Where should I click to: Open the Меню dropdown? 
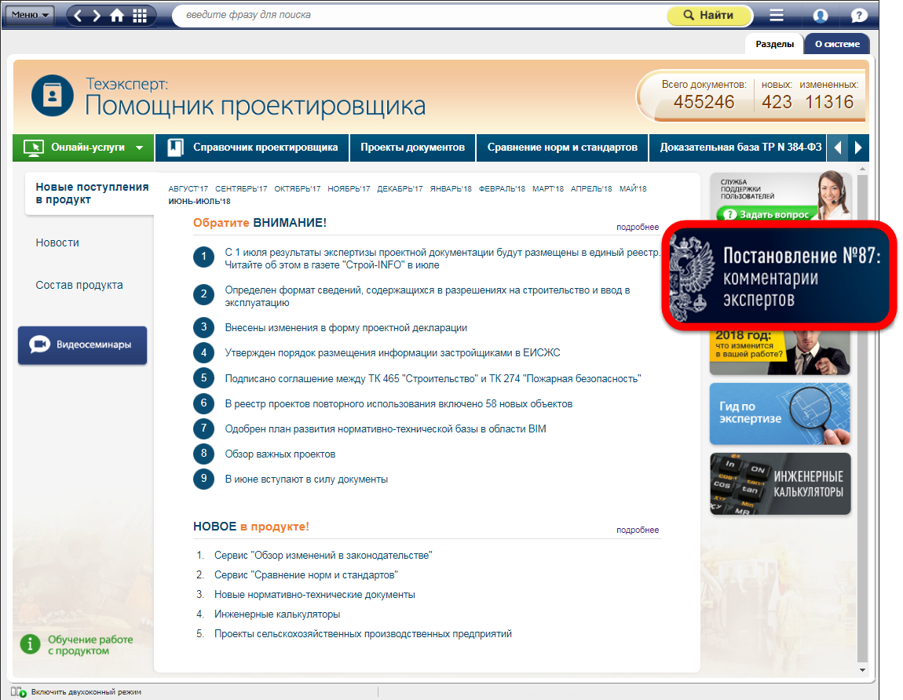pyautogui.click(x=31, y=15)
